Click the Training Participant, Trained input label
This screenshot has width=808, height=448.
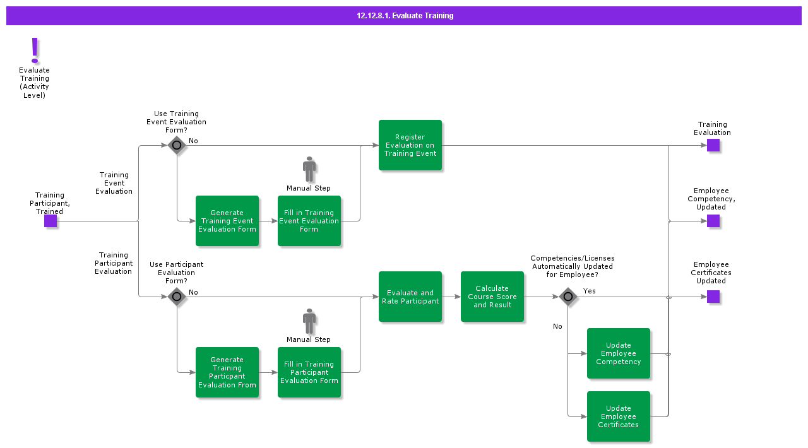pos(50,203)
